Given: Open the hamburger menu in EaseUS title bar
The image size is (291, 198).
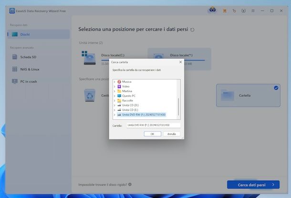Looking at the screenshot, I should [x=253, y=11].
